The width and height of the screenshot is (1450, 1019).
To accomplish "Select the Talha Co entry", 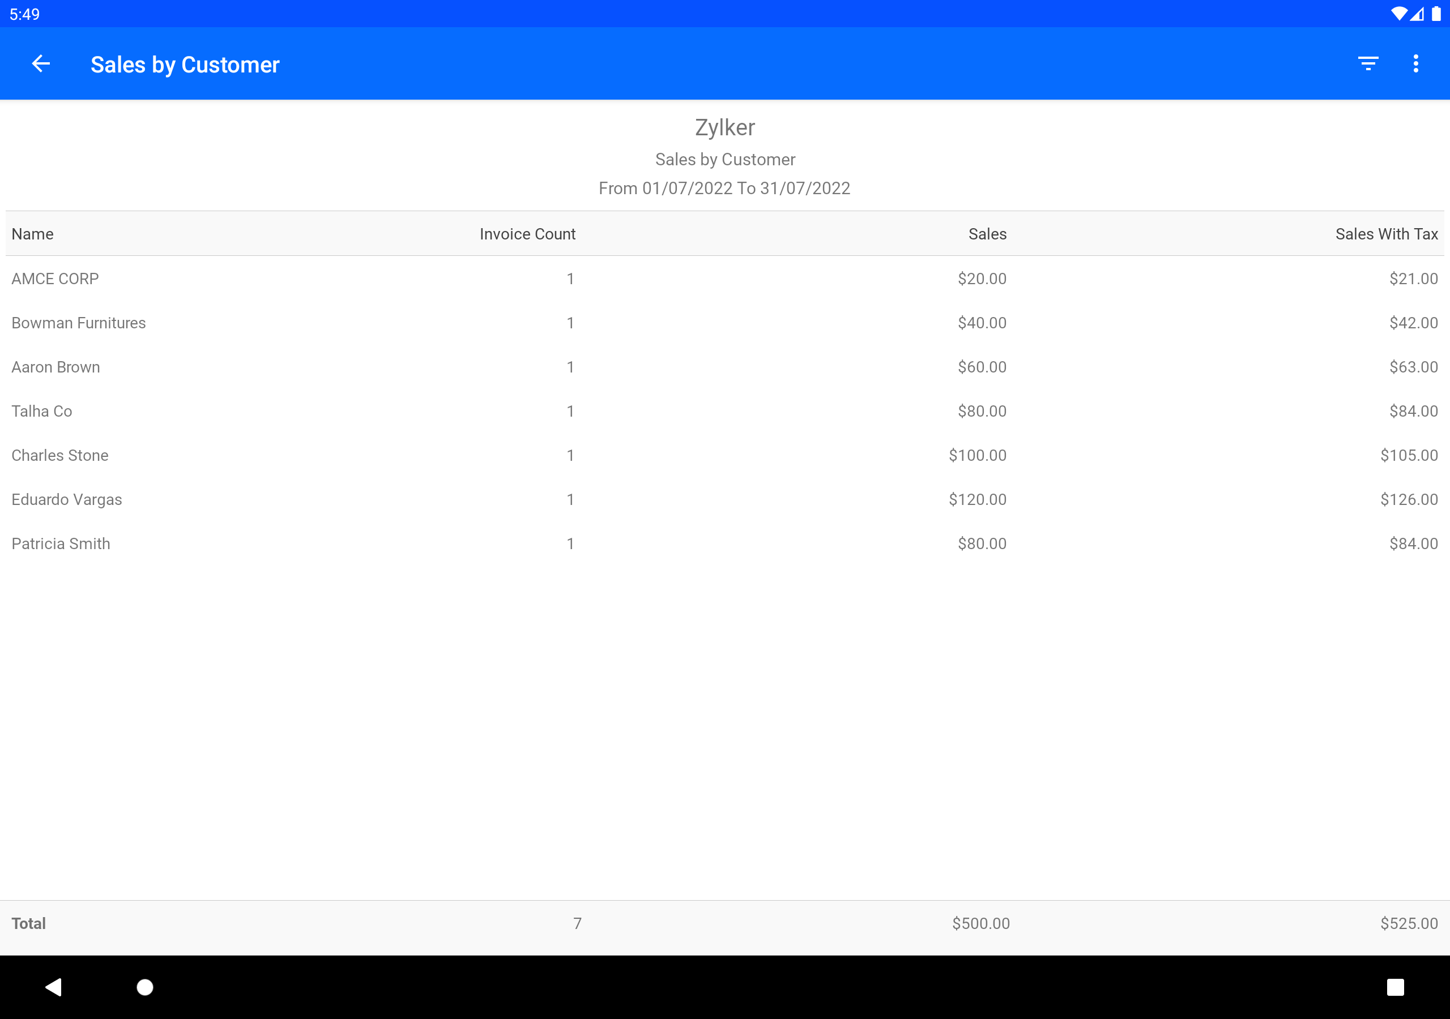I will 725,411.
